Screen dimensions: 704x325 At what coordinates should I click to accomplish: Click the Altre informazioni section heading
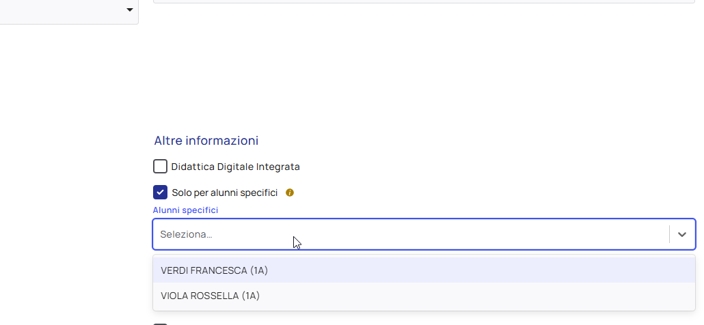[x=206, y=141]
